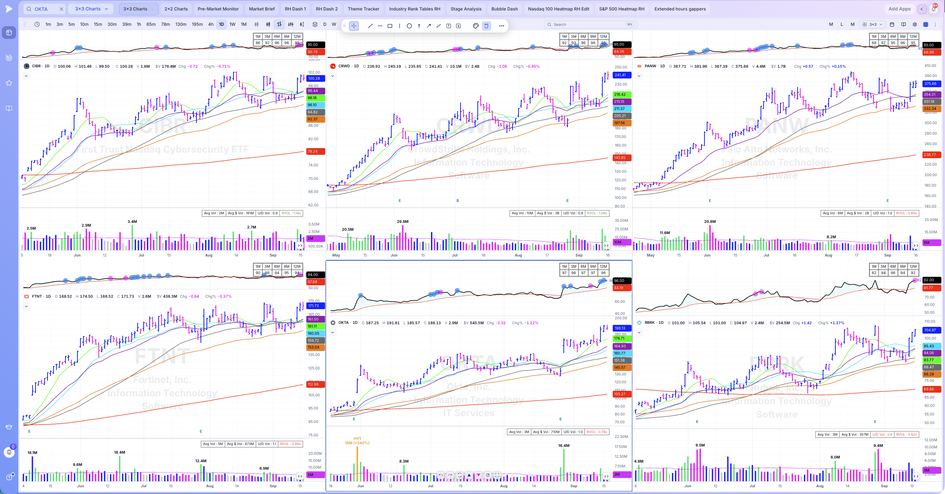Select the trend line drawing tool
This screenshot has width=945, height=494.
coord(370,26)
